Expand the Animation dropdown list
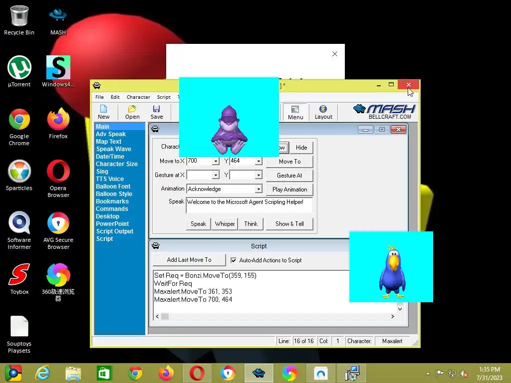Image resolution: width=511 pixels, height=383 pixels. [258, 189]
